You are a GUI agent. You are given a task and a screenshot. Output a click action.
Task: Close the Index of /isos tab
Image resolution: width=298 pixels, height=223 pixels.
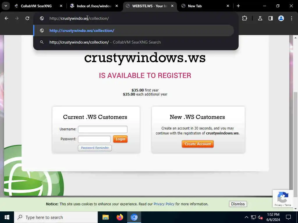pos(117,6)
